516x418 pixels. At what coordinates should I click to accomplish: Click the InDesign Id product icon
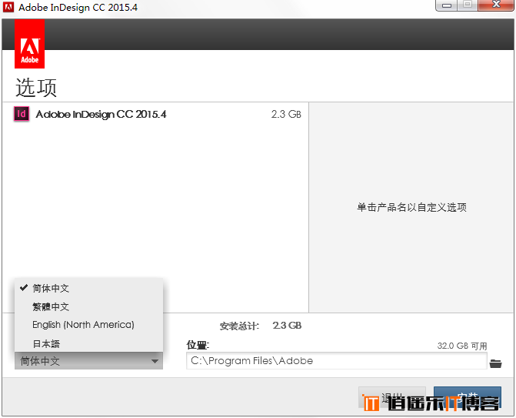tap(22, 114)
